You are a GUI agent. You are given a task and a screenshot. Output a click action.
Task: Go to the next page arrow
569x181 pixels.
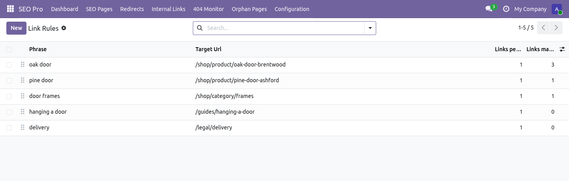[556, 28]
